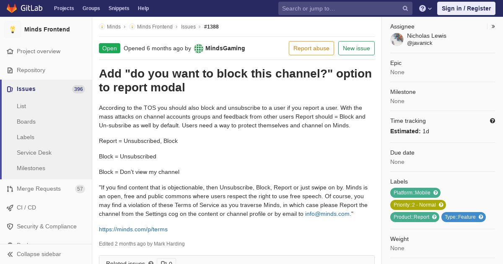503x264 pixels.
Task: Click the Issues sidebar icon
Action: tap(10, 89)
